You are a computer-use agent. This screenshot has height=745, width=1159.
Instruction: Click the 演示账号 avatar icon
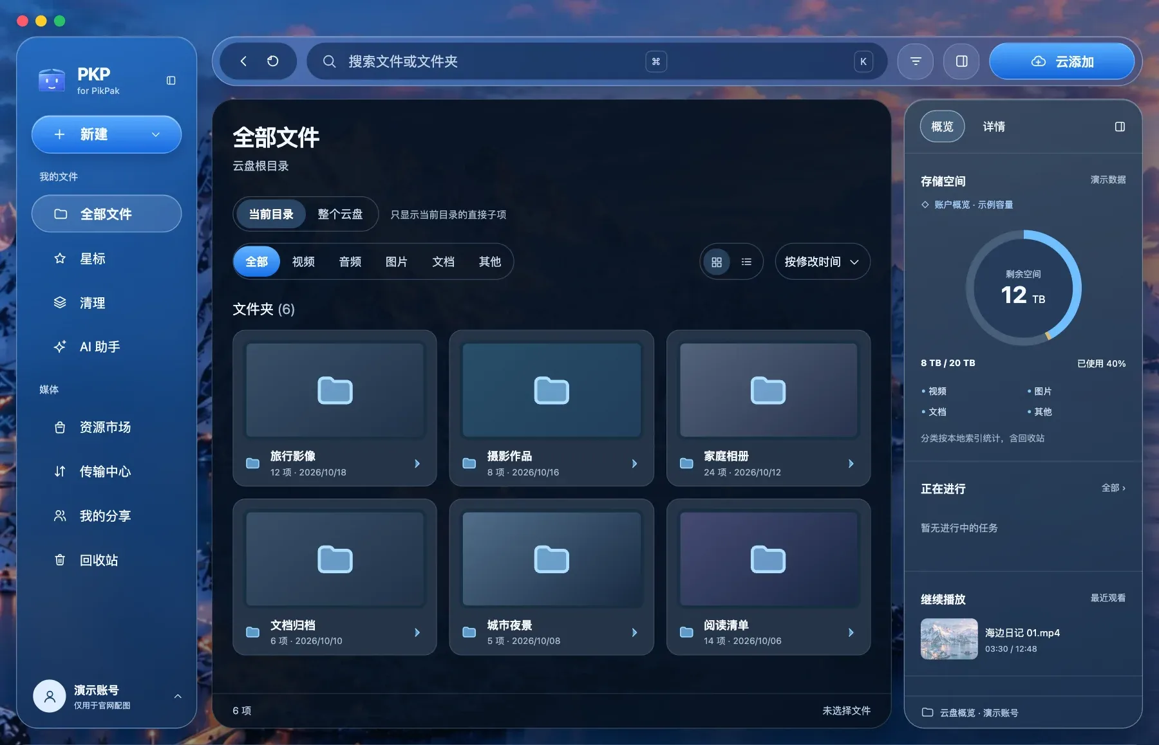pos(50,696)
